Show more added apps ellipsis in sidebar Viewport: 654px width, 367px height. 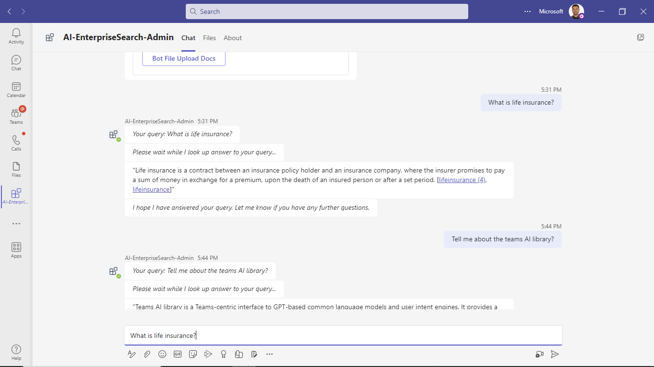(x=16, y=224)
